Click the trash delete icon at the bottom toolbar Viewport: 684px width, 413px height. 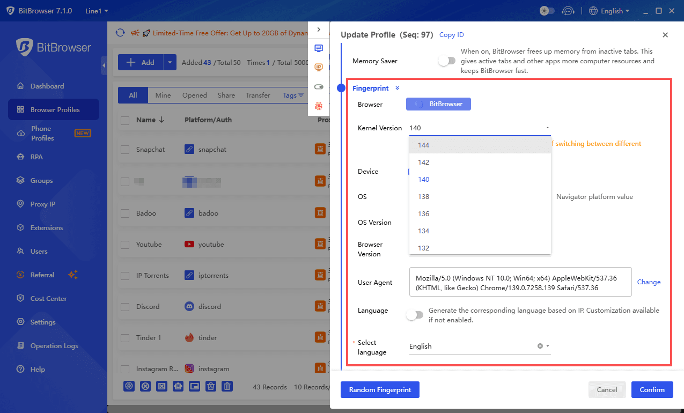(227, 386)
